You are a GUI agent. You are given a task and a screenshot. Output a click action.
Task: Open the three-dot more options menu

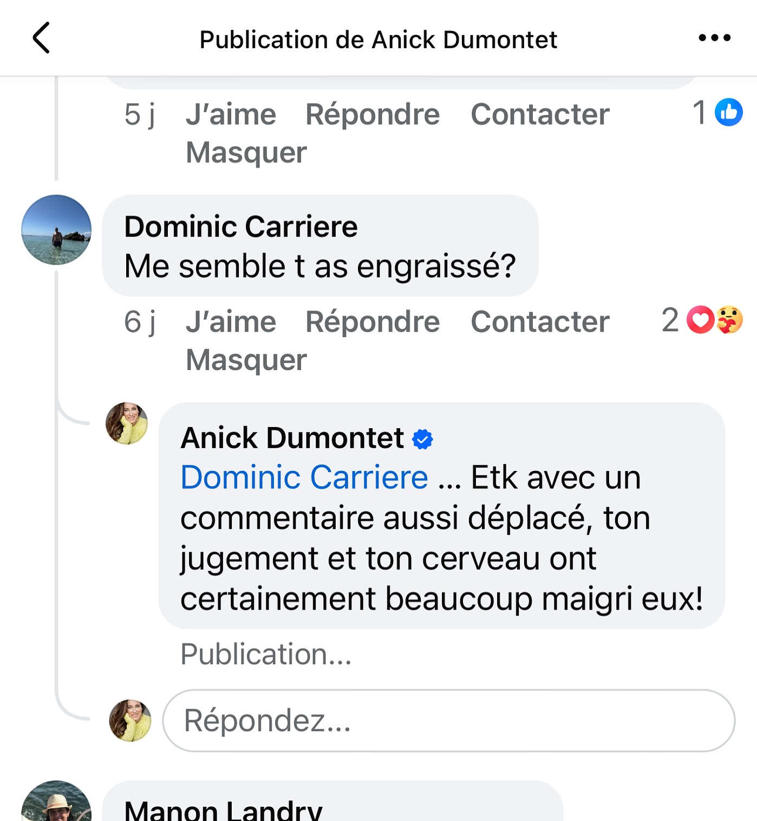pos(714,38)
